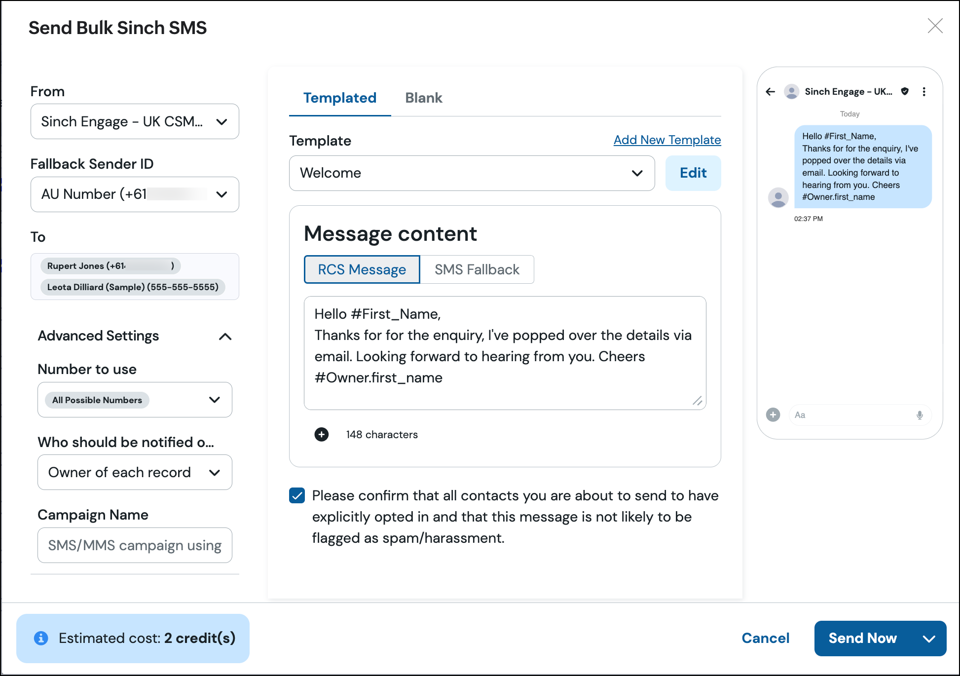
Task: Click the back arrow in phone preview
Action: (x=771, y=92)
